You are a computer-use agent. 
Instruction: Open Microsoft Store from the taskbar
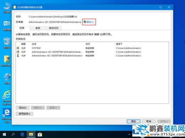pos(40,134)
